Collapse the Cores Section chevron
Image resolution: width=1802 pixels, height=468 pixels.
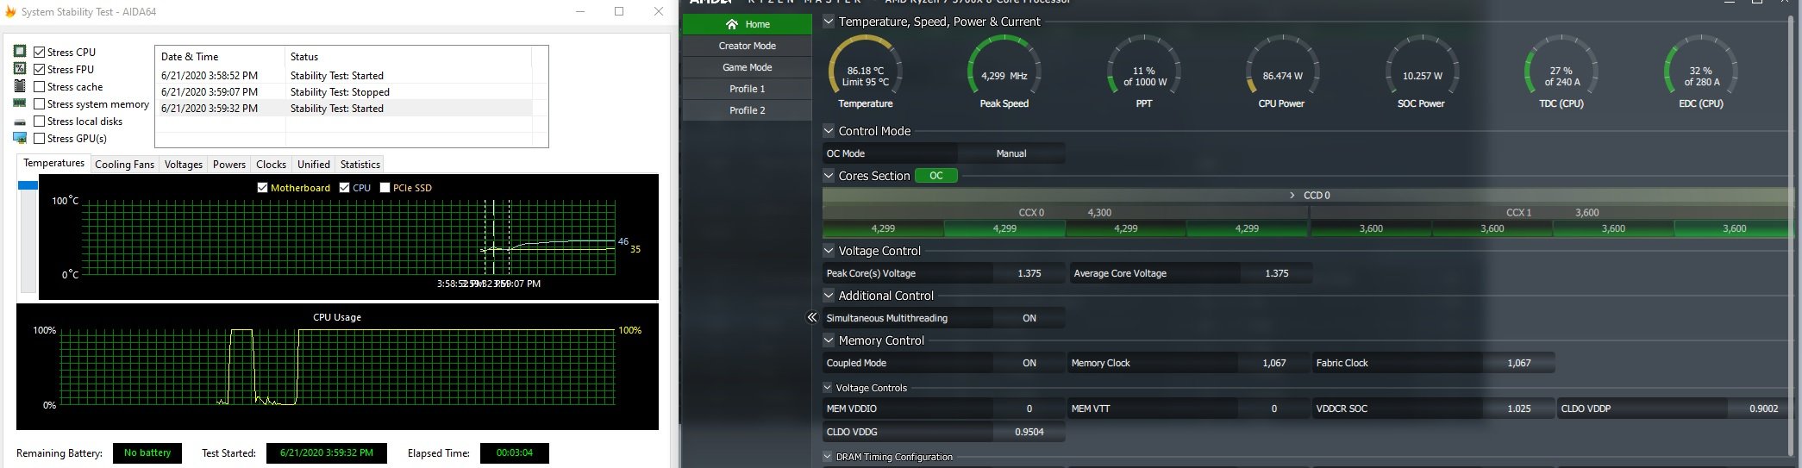point(829,176)
